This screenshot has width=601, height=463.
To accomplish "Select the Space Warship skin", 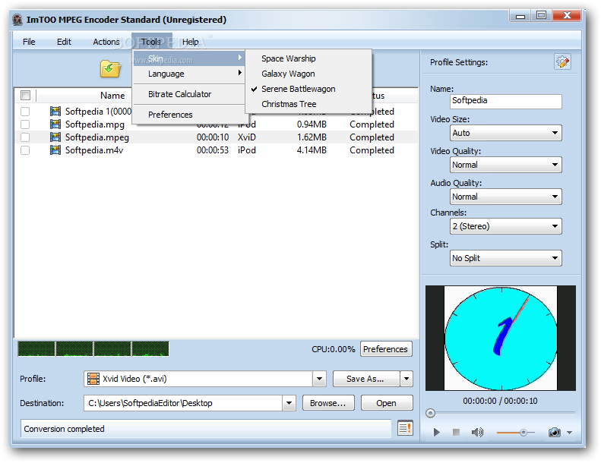I will point(308,58).
